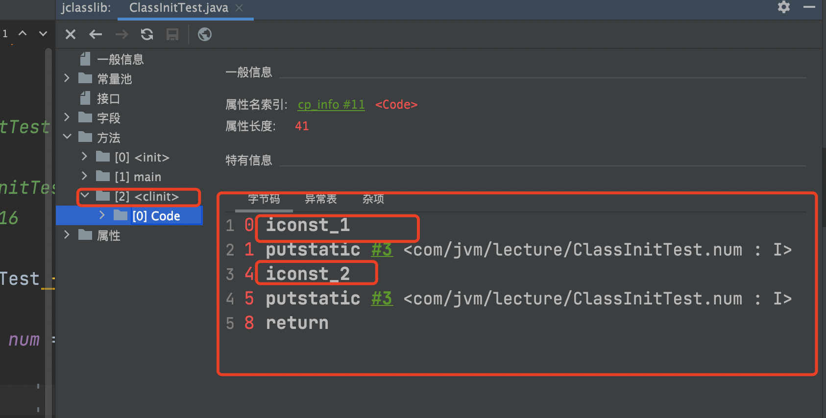The height and width of the screenshot is (418, 826).
Task: Switch to the 杂项 tab
Action: click(x=373, y=199)
